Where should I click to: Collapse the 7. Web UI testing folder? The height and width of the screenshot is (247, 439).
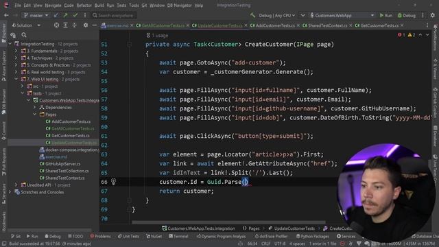[16, 80]
